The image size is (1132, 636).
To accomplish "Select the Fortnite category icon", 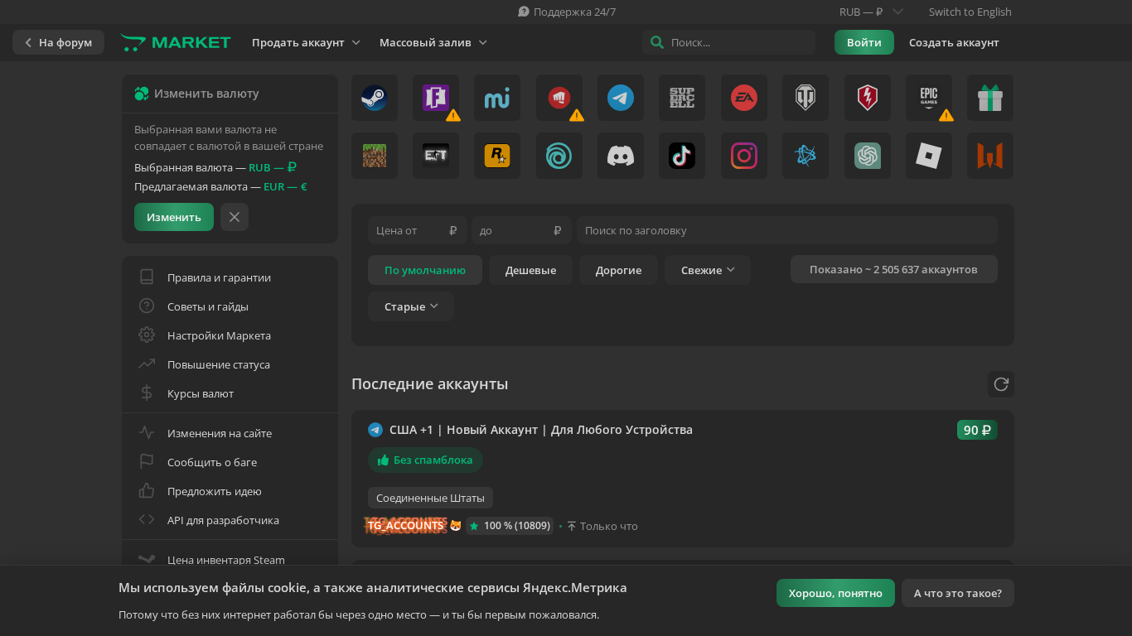I will click(435, 98).
